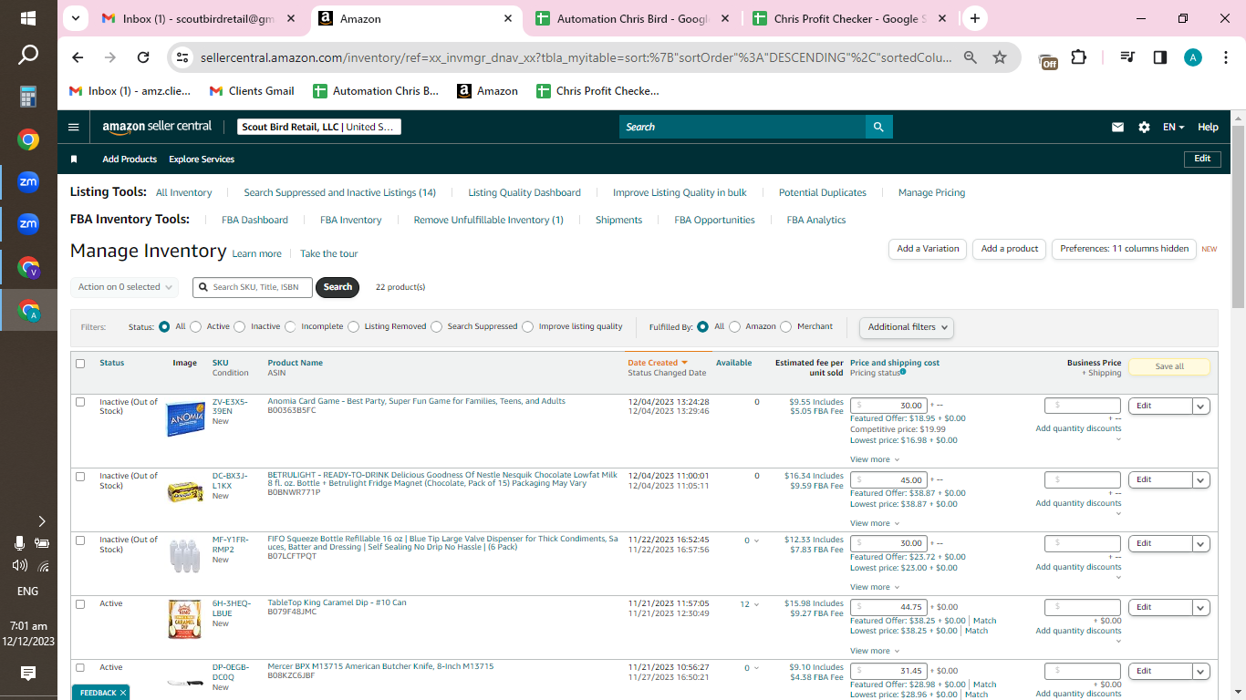Choose Amazon under Fulfilled By
Viewport: 1246px width, 700px height.
(734, 326)
